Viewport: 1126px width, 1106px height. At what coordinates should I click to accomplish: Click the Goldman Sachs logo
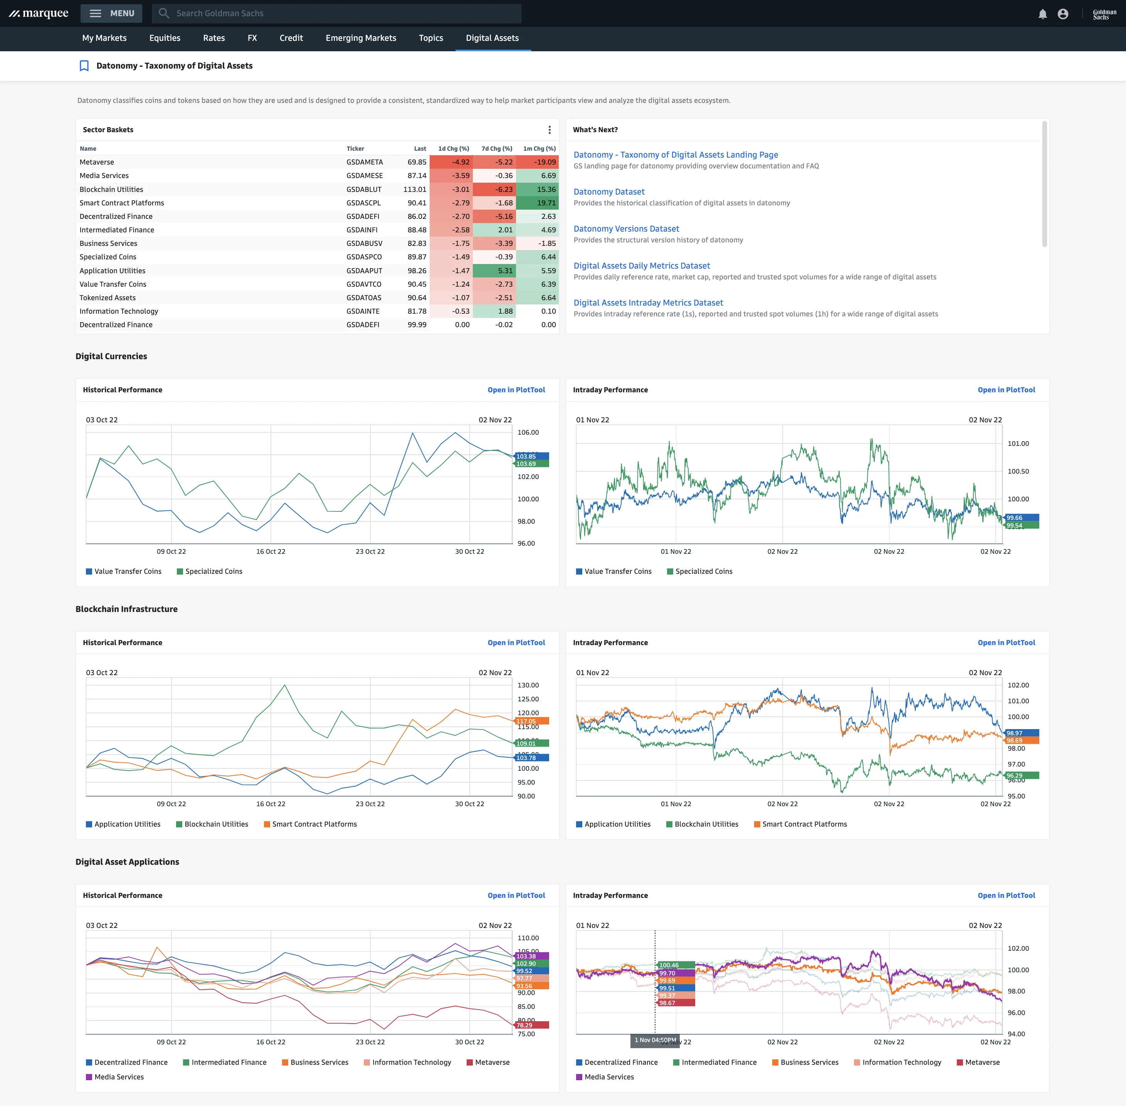pos(1104,14)
